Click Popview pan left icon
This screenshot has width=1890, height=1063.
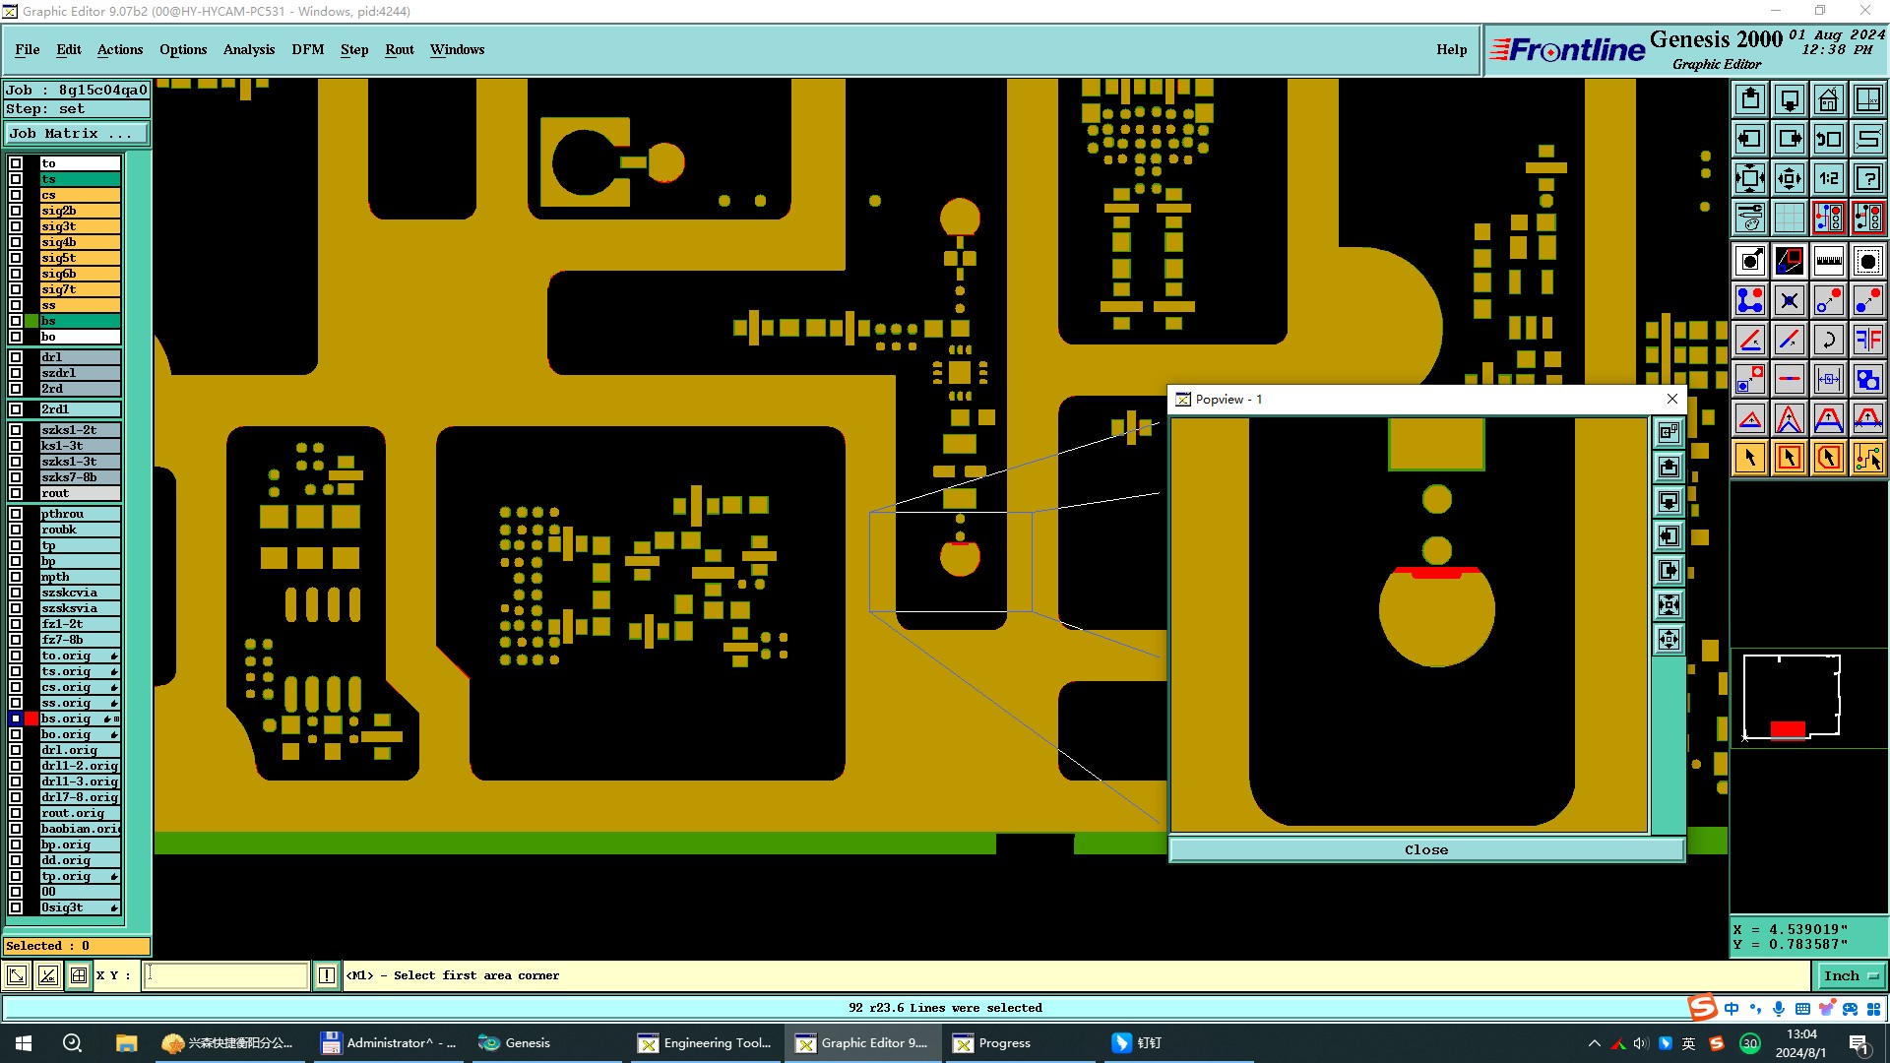click(1669, 535)
